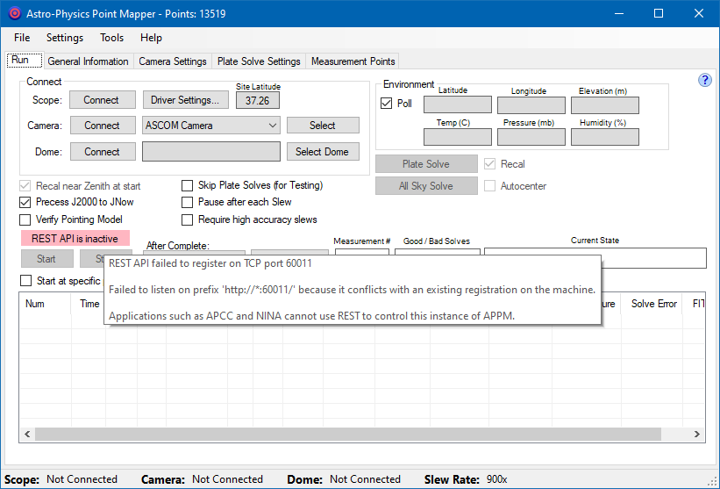720x489 pixels.
Task: Maximize the Point Mapper window
Action: coord(659,13)
